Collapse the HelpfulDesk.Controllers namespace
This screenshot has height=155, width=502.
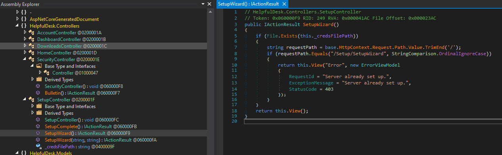17,26
